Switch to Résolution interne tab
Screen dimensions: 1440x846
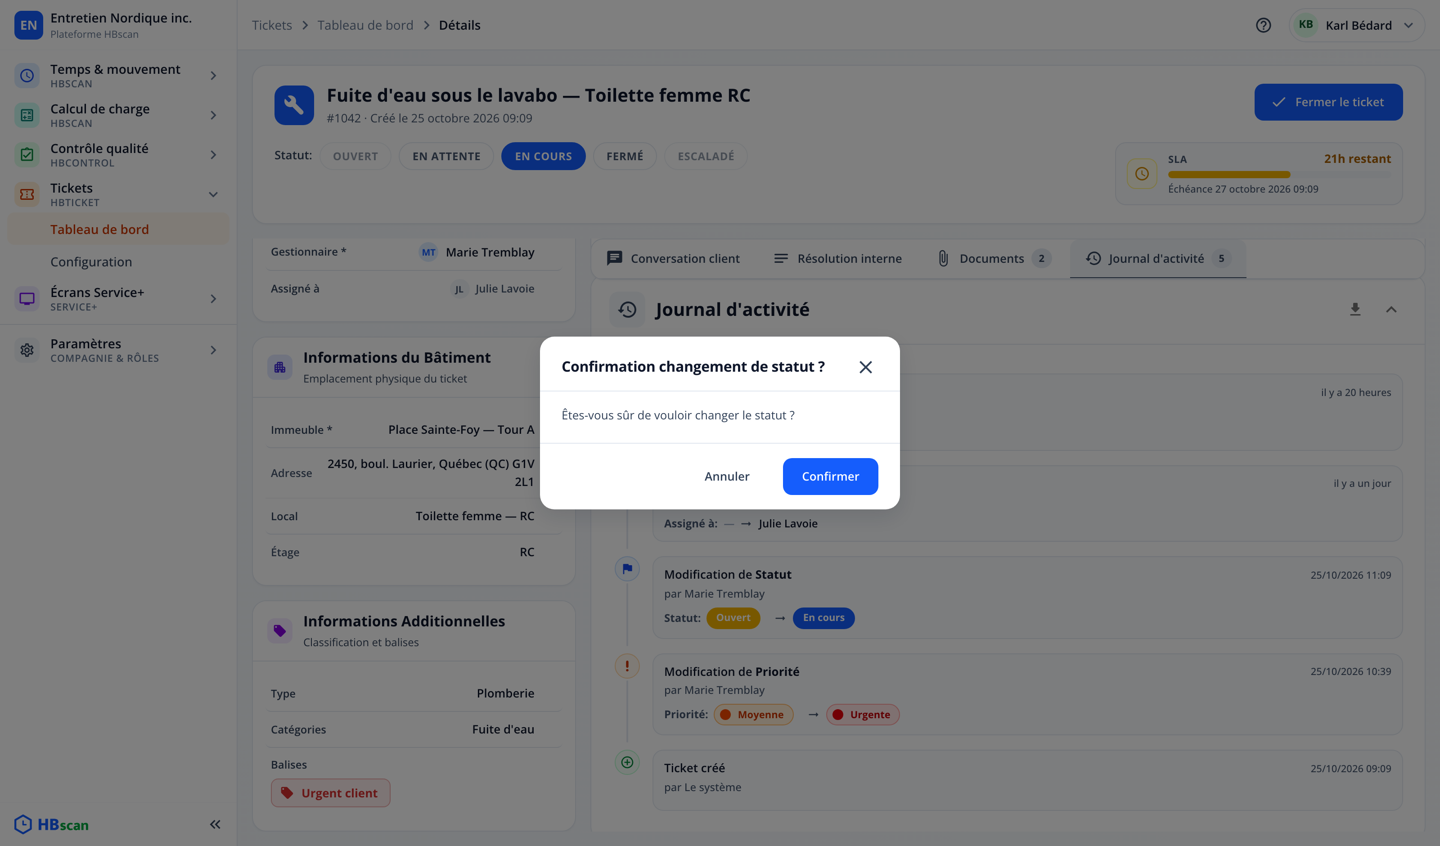(838, 258)
